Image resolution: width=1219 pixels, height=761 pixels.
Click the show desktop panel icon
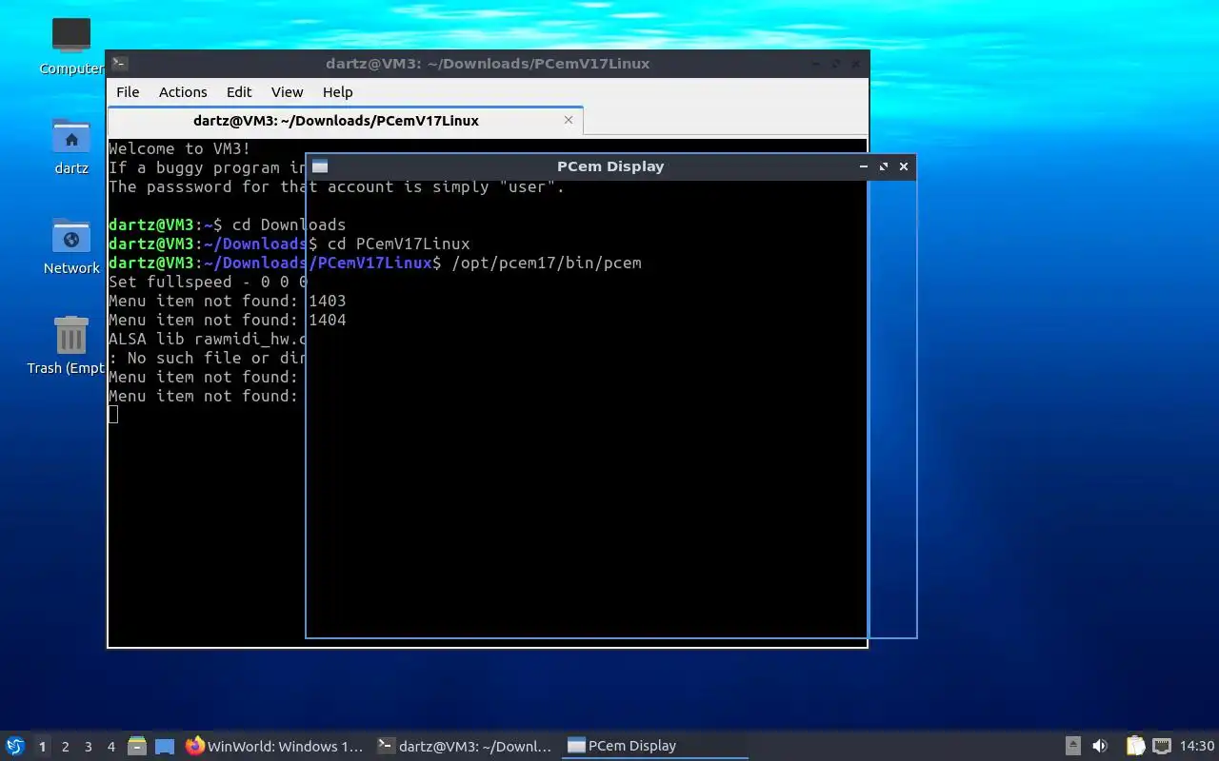(165, 747)
